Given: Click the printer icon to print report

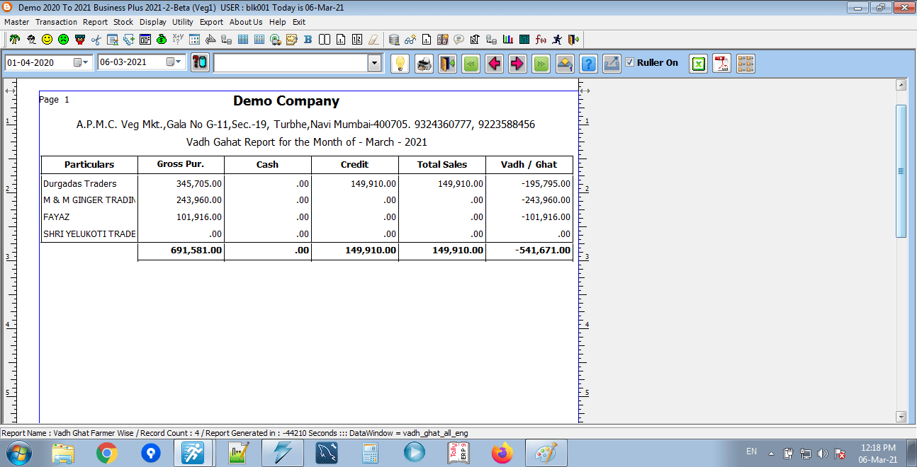Looking at the screenshot, I should pyautogui.click(x=424, y=64).
